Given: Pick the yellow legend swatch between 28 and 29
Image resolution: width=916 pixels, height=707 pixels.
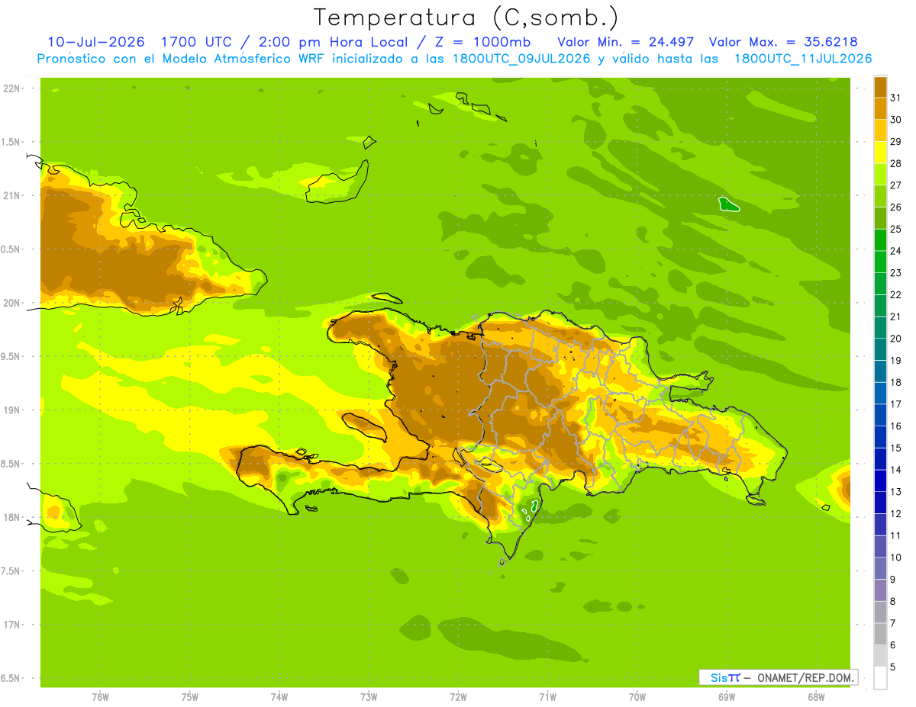Looking at the screenshot, I should tap(880, 153).
